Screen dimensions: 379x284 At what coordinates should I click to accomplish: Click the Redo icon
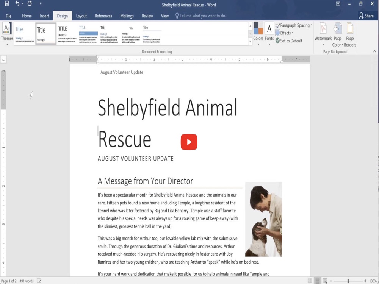pyautogui.click(x=30, y=3)
